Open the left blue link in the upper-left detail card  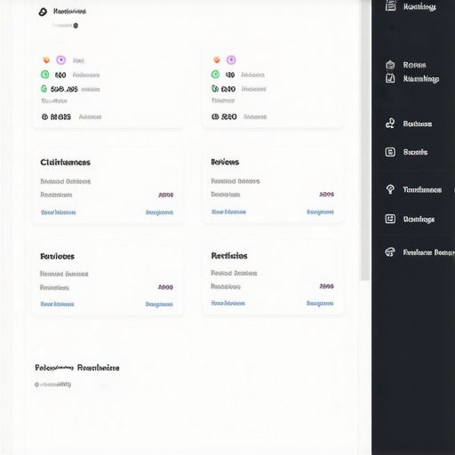pos(59,212)
